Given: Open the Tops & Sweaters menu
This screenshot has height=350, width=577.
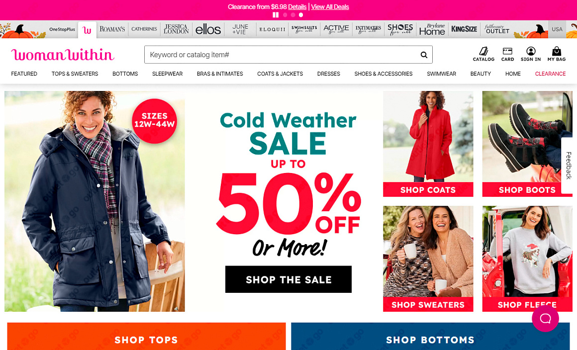Looking at the screenshot, I should [75, 74].
